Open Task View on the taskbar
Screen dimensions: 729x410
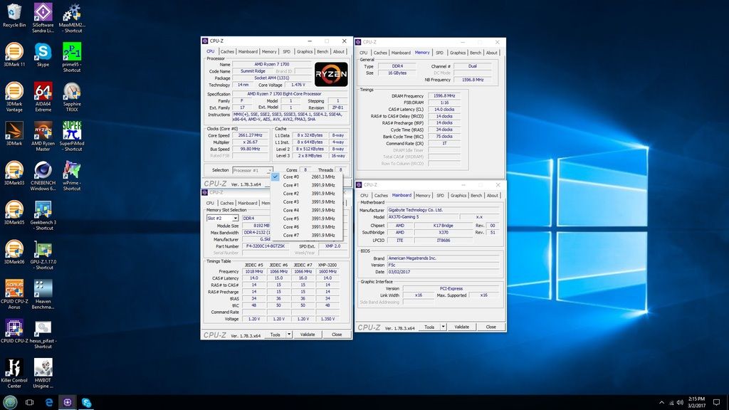click(29, 402)
